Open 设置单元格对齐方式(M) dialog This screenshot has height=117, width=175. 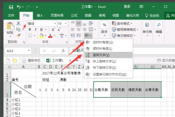coord(108,74)
